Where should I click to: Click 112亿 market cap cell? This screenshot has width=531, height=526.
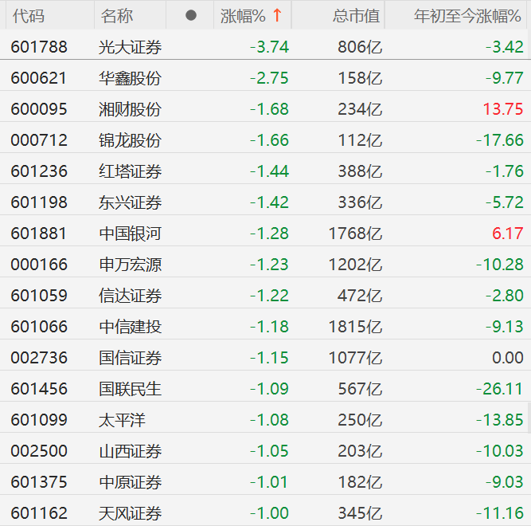[361, 140]
